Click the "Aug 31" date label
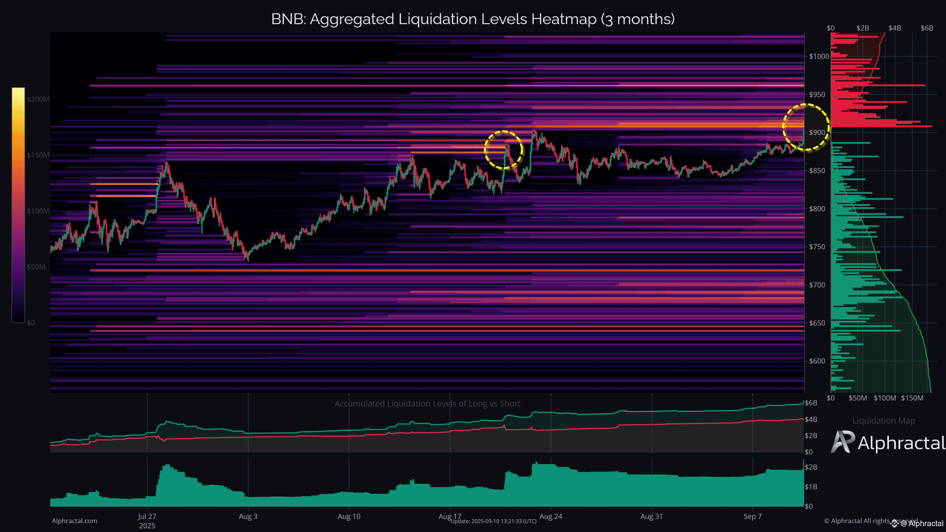This screenshot has width=946, height=532. (652, 516)
